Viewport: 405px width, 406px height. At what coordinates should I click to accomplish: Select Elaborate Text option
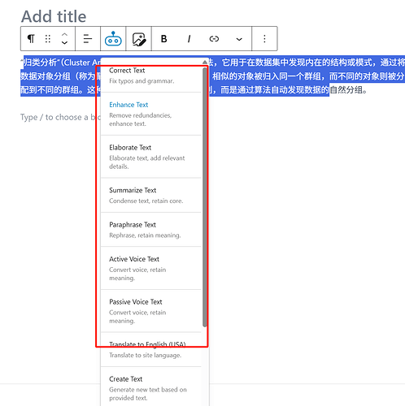pos(151,157)
